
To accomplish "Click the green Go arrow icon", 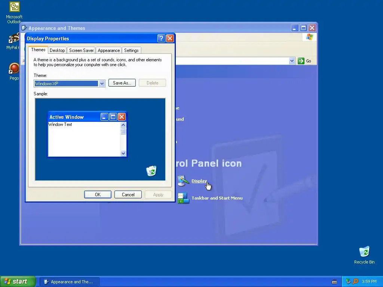I will pos(301,61).
